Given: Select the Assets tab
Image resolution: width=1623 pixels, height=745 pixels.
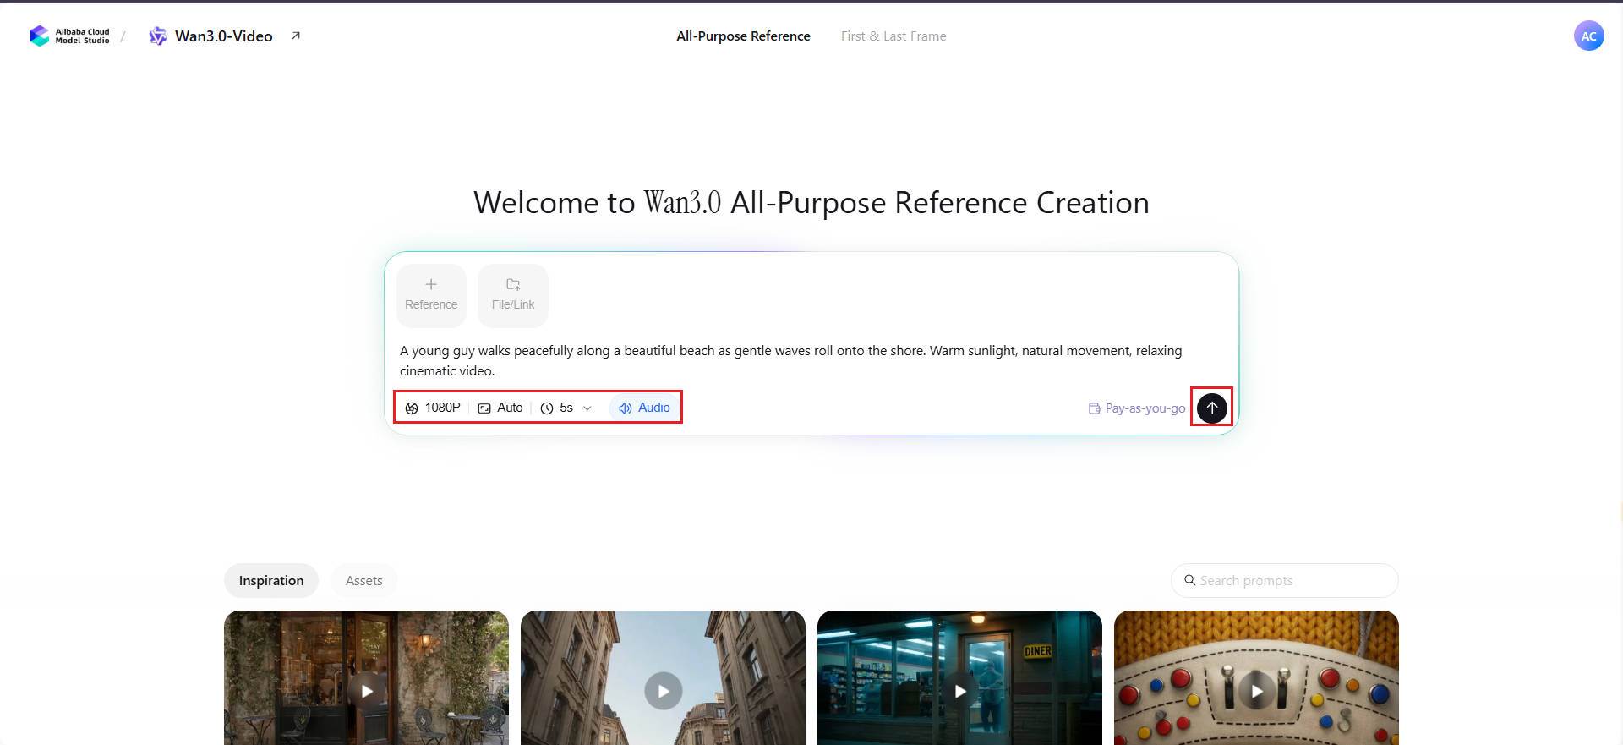Looking at the screenshot, I should click(x=363, y=580).
